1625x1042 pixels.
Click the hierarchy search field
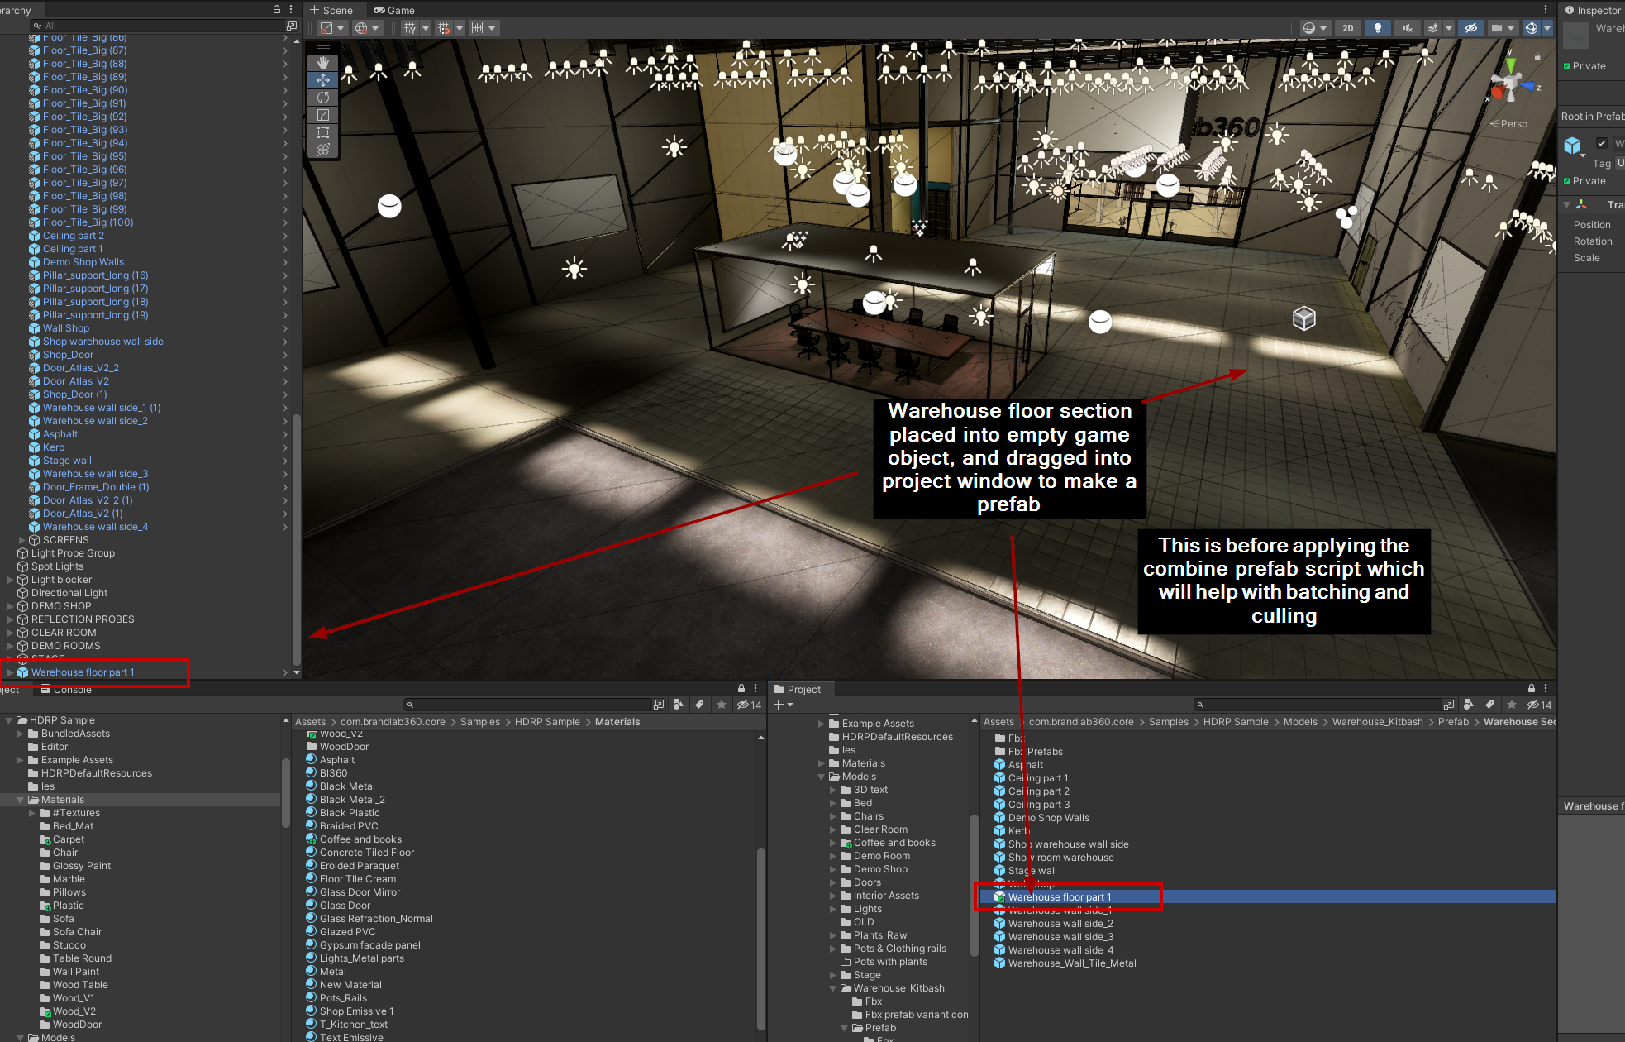(157, 26)
